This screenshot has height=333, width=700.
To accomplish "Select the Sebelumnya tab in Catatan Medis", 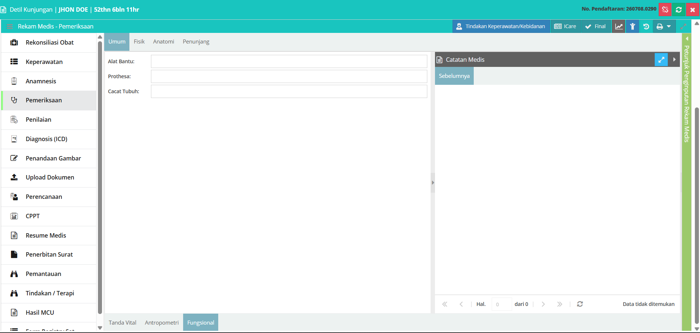I will (454, 76).
